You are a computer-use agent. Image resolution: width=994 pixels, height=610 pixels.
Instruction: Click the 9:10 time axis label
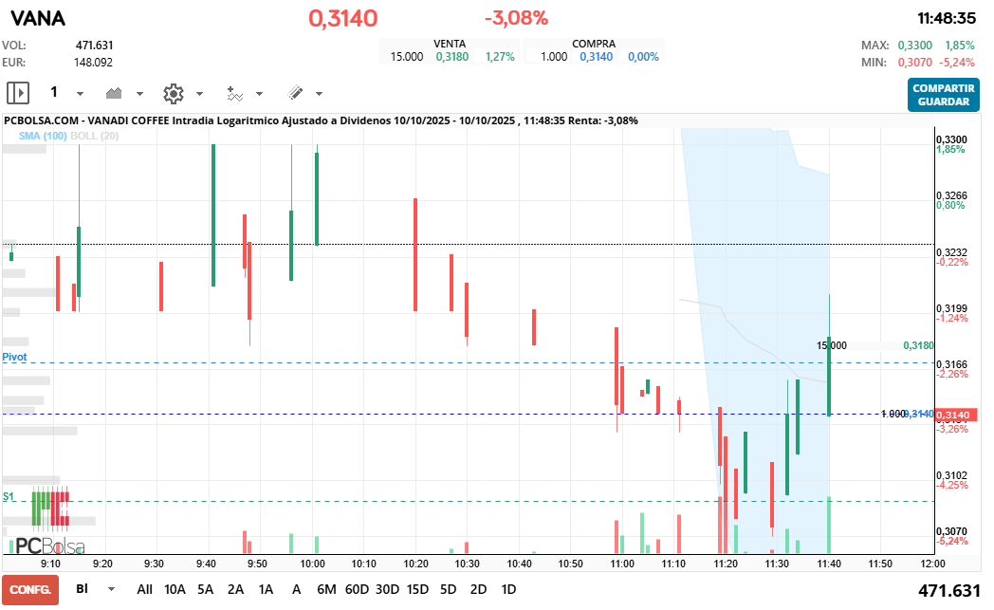(50, 564)
